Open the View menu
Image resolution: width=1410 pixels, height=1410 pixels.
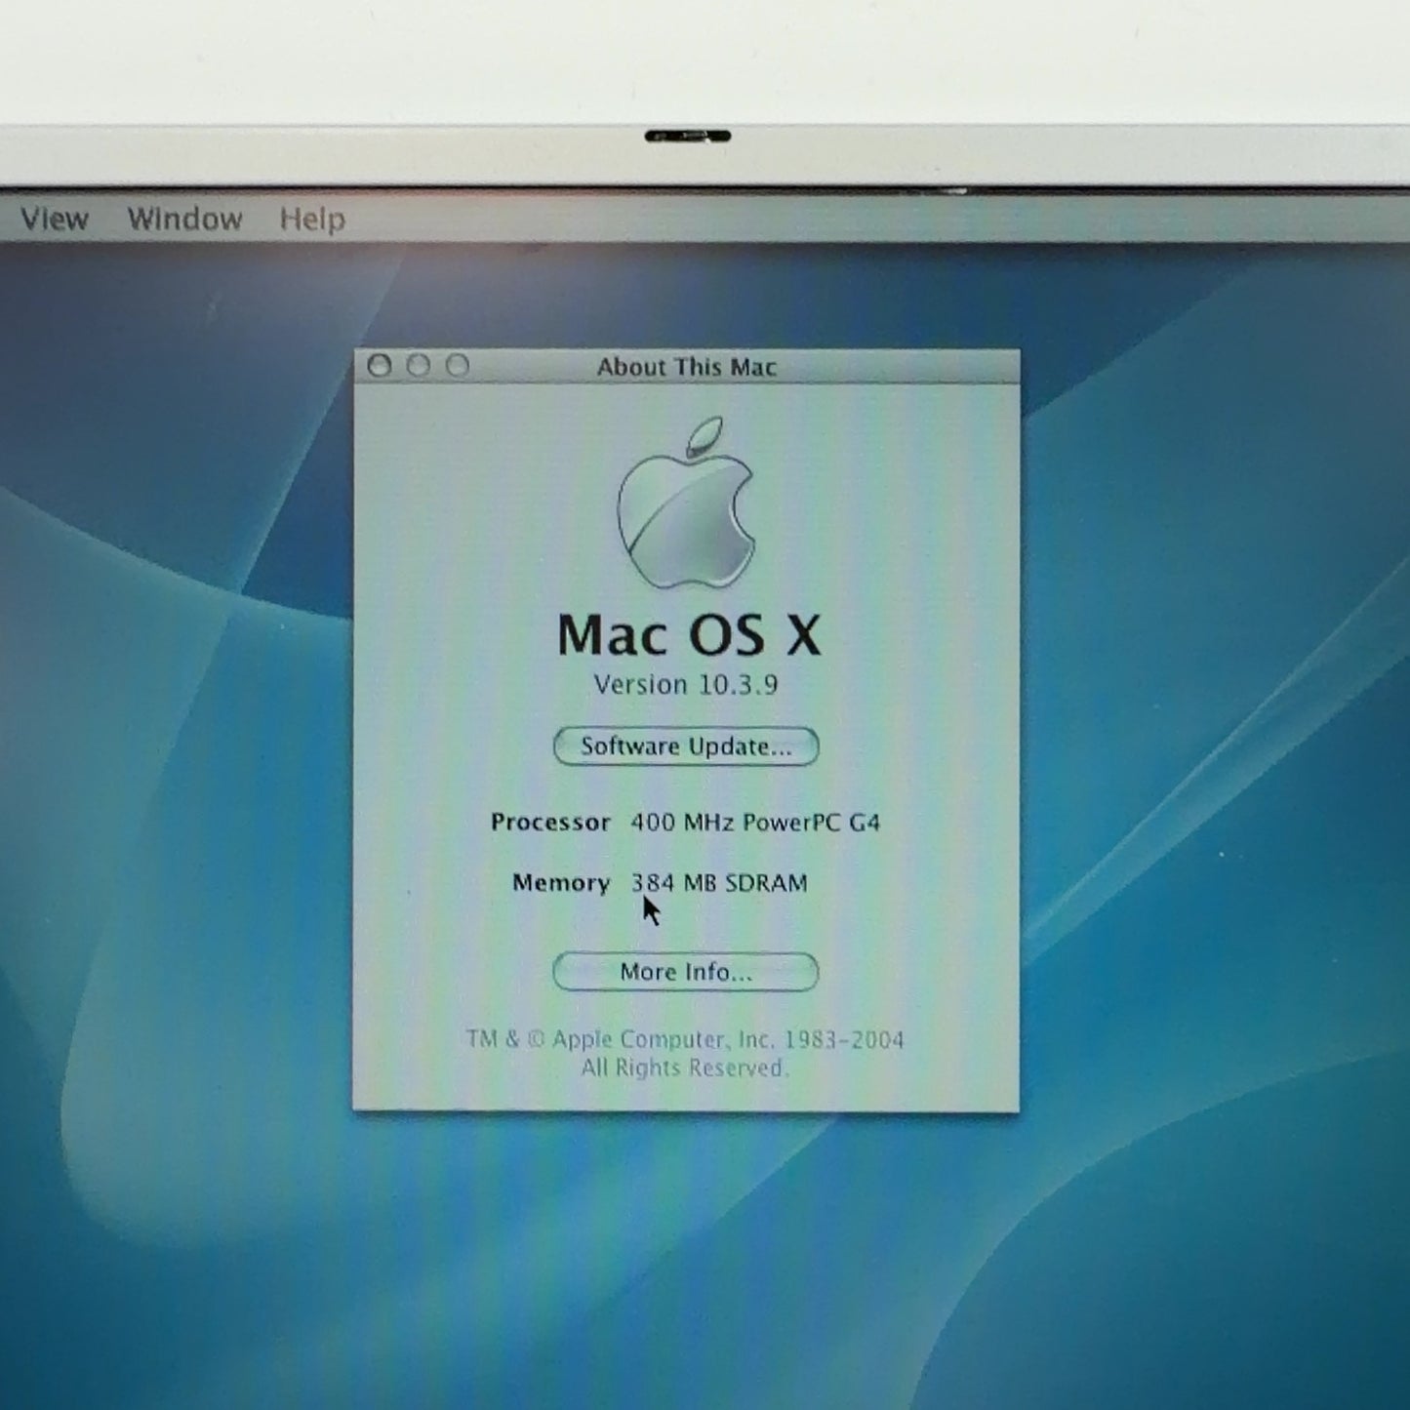[x=55, y=219]
